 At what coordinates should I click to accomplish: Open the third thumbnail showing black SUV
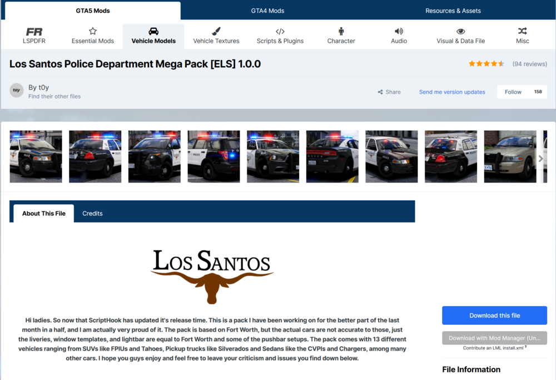tap(154, 156)
